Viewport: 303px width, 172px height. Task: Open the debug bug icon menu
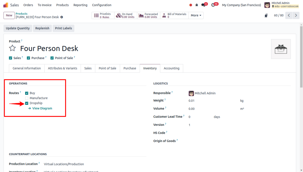197,5
